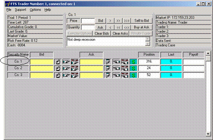Click the red-labeled right-pointing hand icon in Co. 1 row

point(75,62)
